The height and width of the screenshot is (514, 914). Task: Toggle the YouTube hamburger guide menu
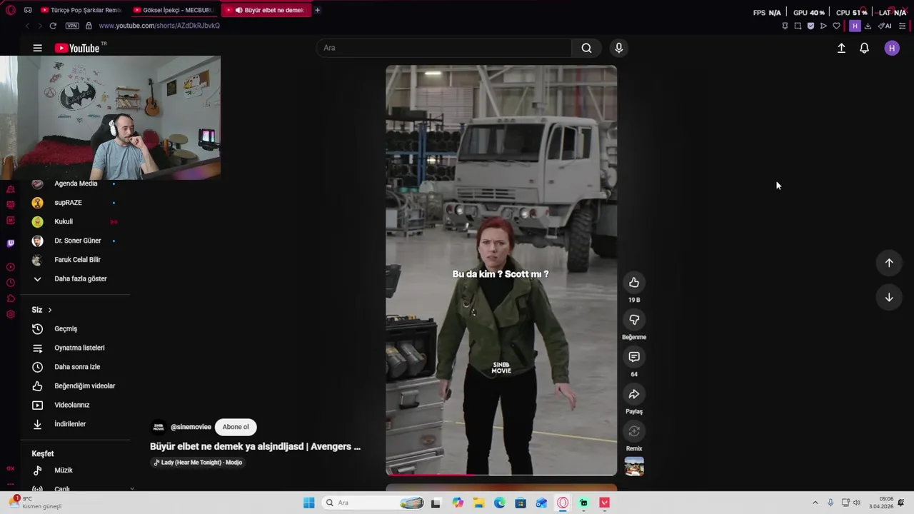[37, 48]
